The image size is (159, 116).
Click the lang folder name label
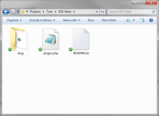click(x=20, y=53)
